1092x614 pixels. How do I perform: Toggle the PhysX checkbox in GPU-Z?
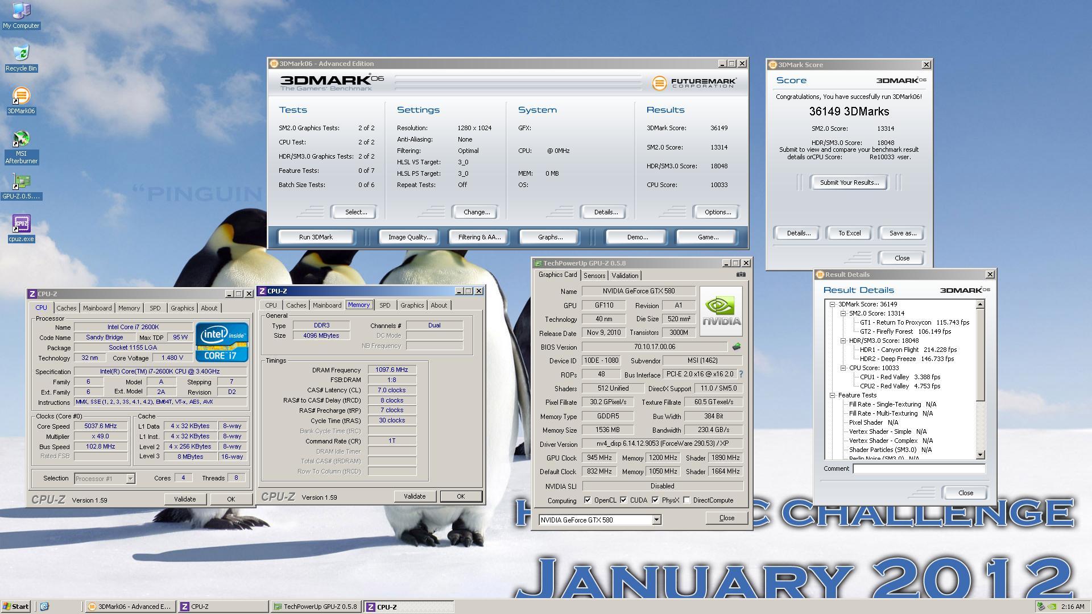(x=655, y=500)
